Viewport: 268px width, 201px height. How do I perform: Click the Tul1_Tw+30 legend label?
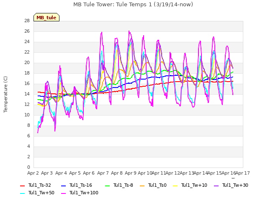point(235,185)
